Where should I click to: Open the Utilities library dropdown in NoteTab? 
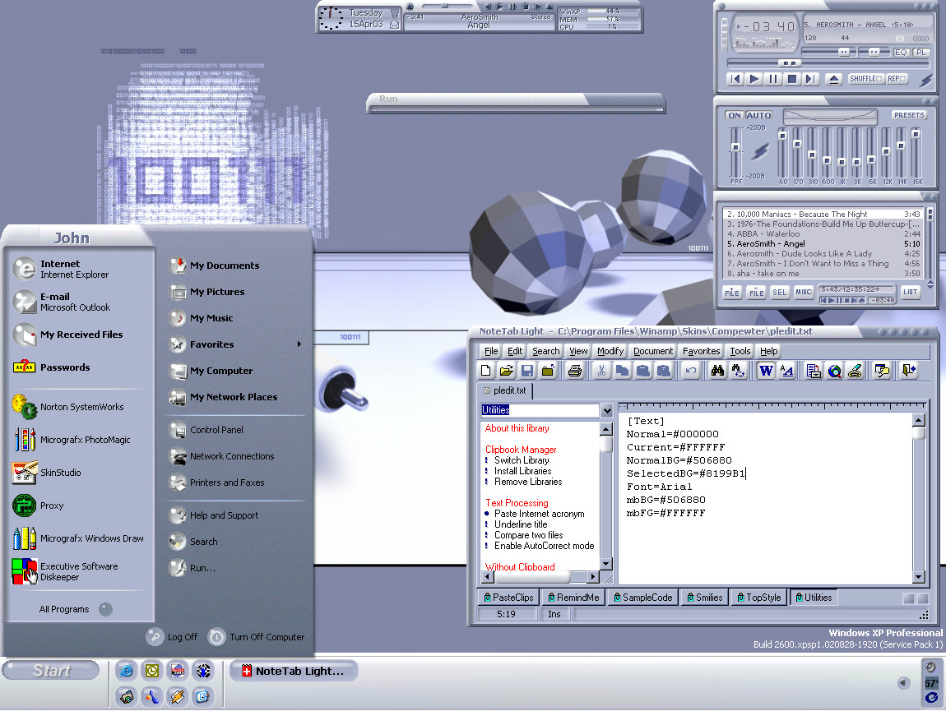(607, 411)
